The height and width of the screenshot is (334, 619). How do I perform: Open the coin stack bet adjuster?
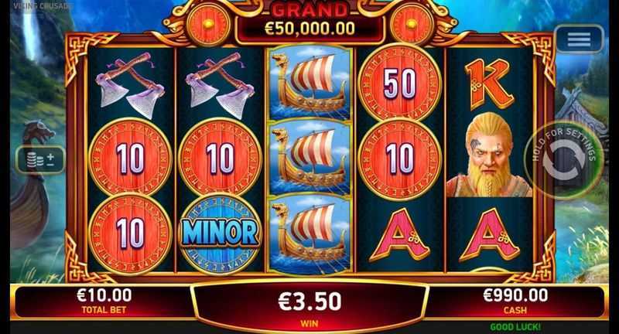click(x=40, y=159)
